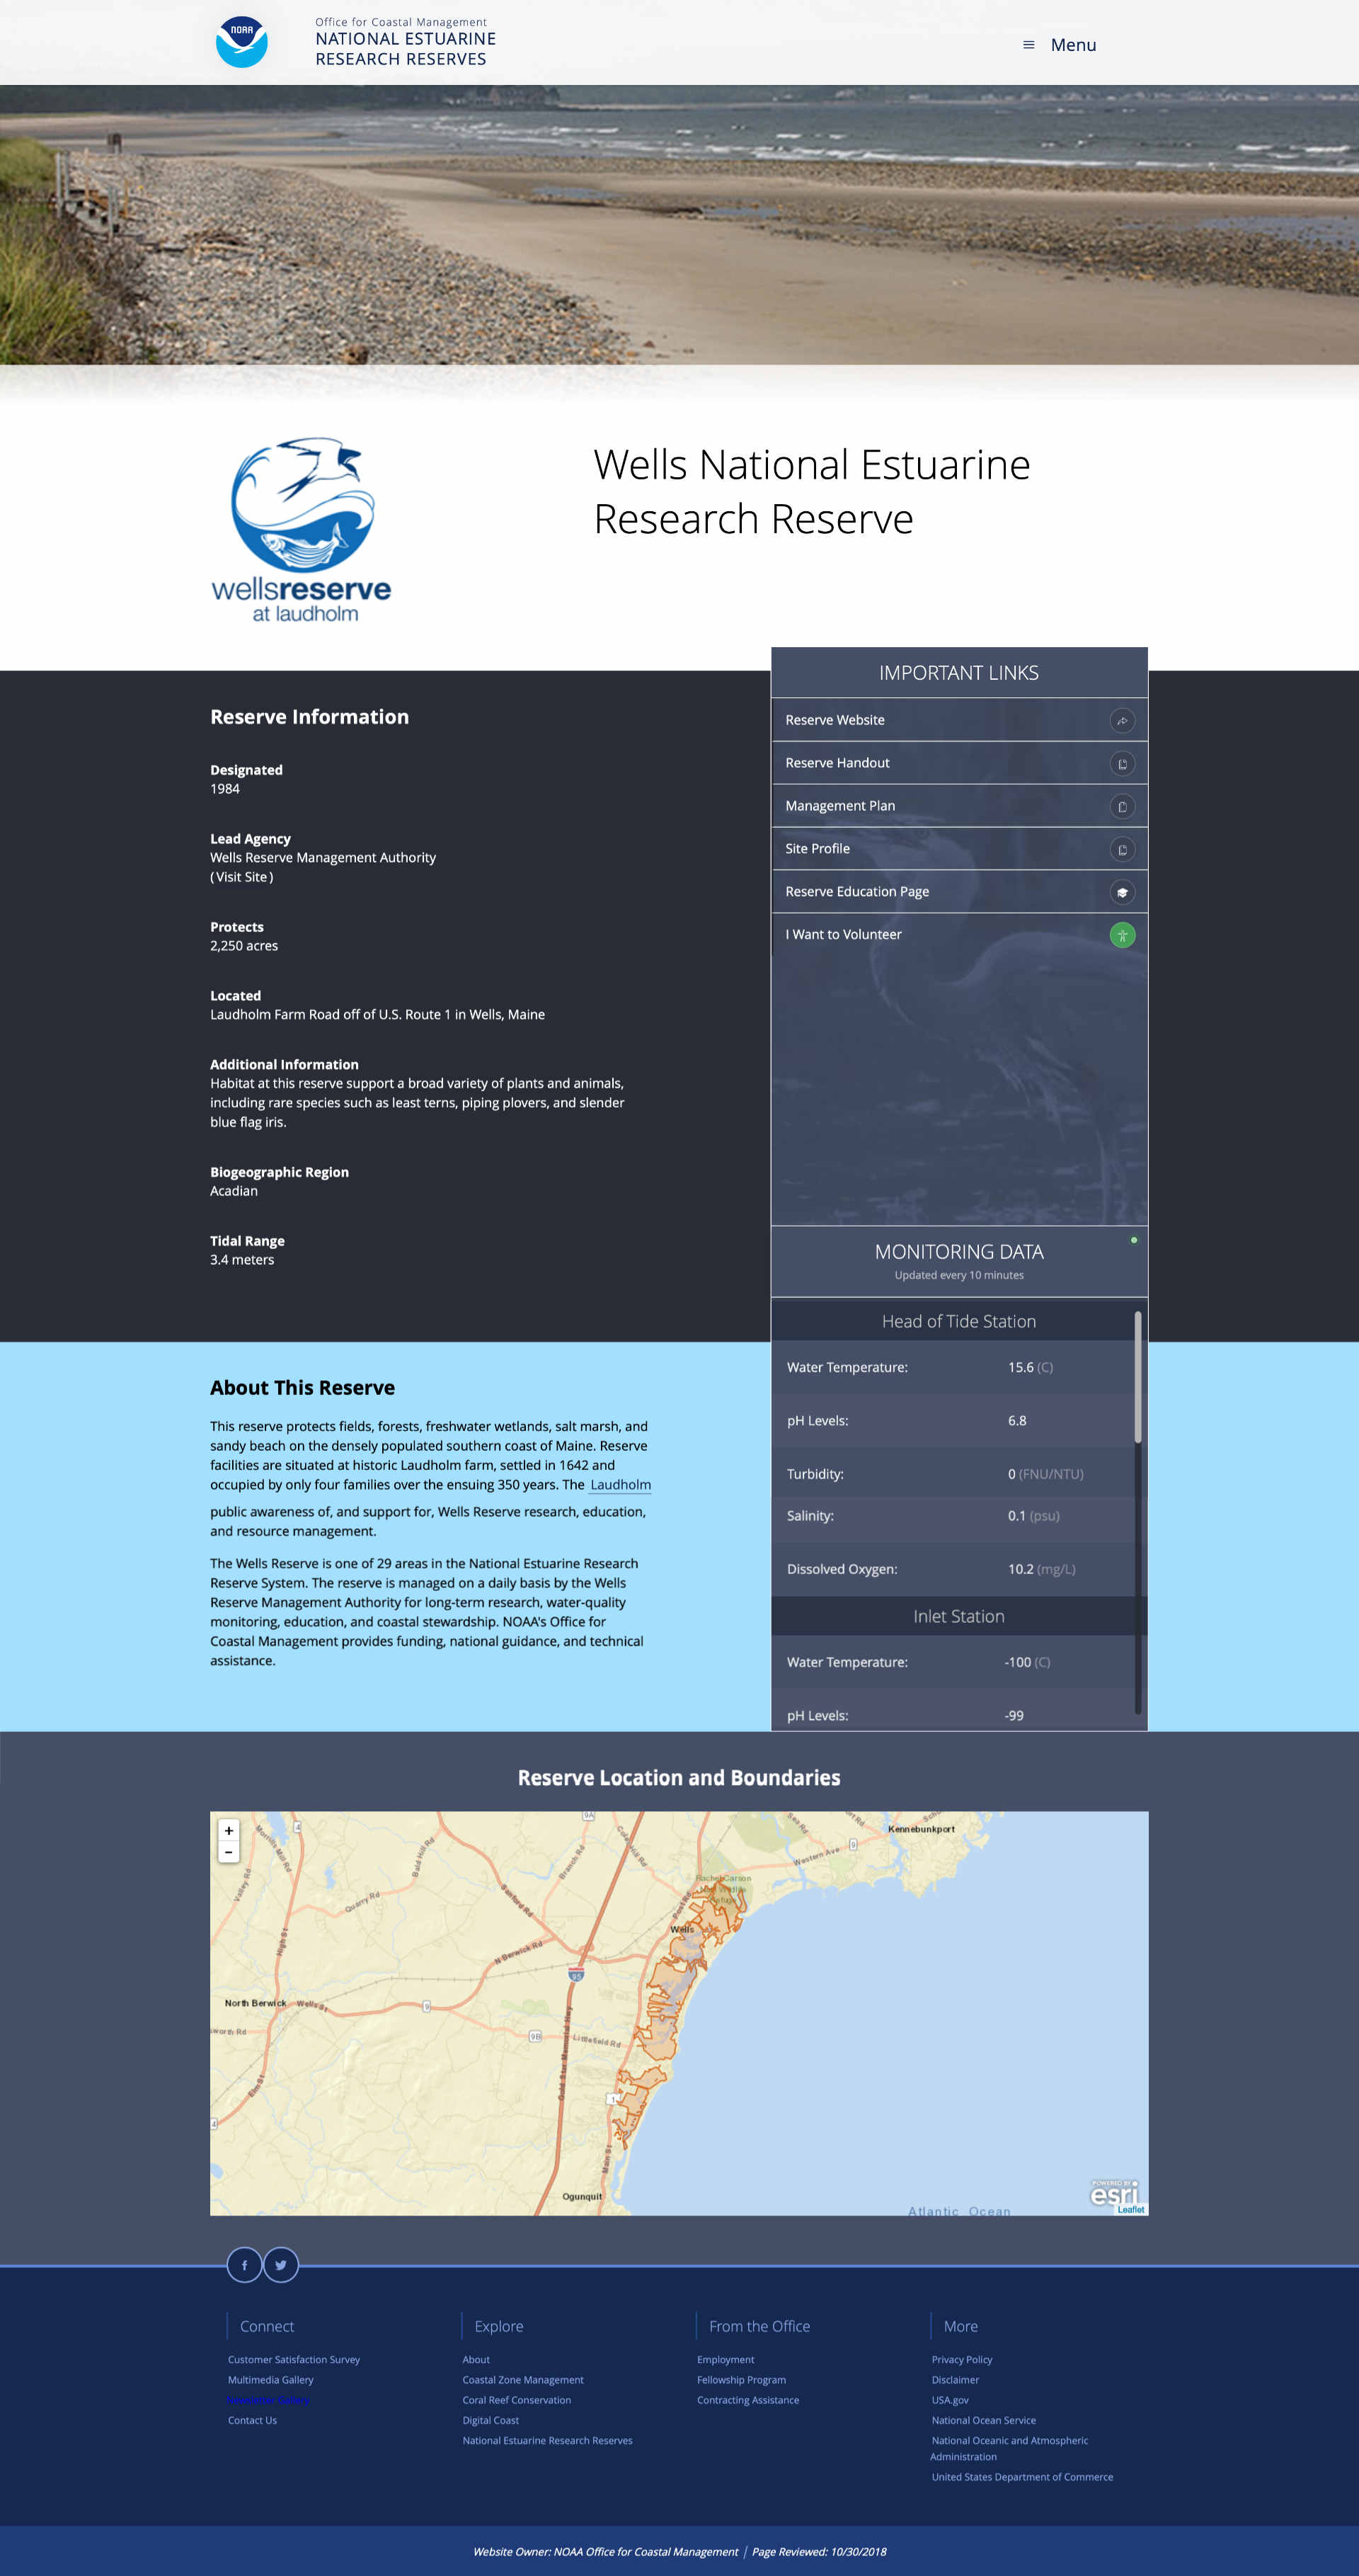Open the Laudholm link in About This Reserve

tap(619, 1485)
